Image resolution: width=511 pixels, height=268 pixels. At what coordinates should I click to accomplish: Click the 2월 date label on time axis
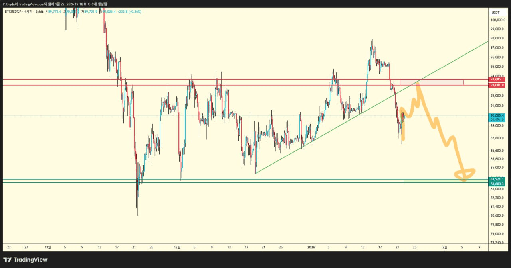coord(445,247)
